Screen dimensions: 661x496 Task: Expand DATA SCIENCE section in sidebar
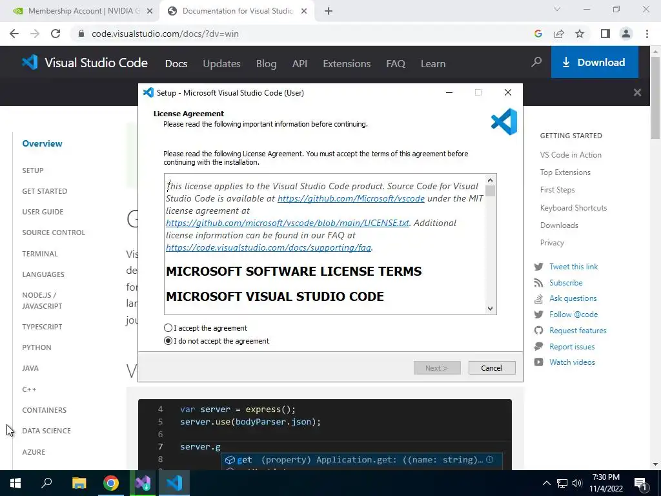coord(46,431)
